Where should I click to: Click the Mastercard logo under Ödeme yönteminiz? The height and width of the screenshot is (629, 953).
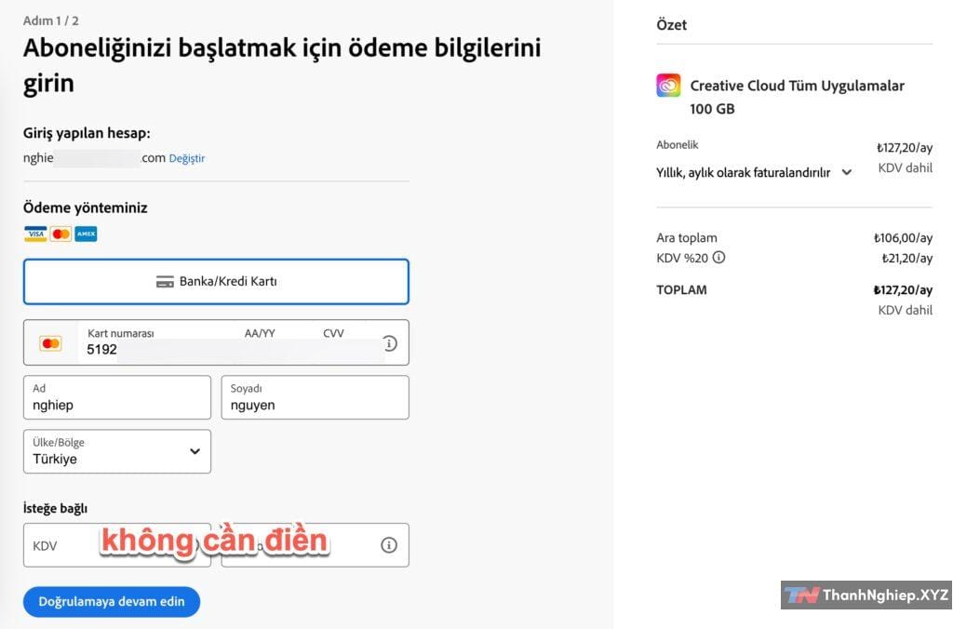60,234
